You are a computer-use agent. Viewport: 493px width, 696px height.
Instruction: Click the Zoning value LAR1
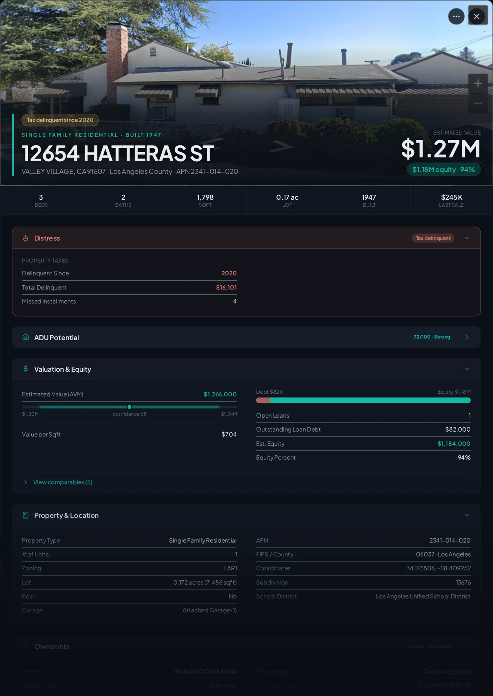coord(230,568)
